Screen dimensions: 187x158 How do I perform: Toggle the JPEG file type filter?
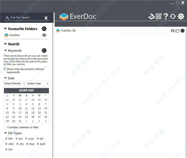6,144
